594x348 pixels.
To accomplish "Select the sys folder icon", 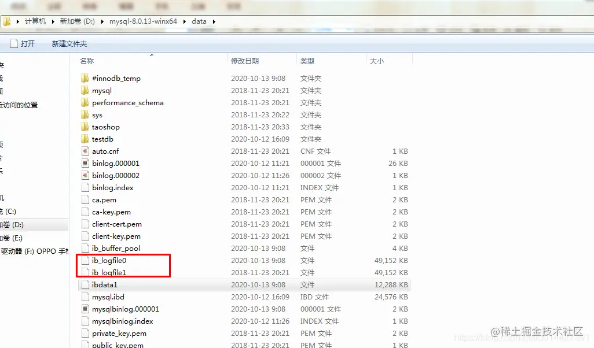I will [x=85, y=114].
